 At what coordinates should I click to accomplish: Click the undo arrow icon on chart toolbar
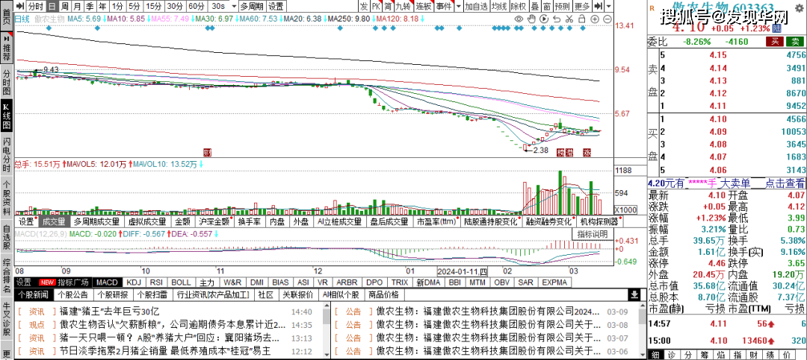557,19
